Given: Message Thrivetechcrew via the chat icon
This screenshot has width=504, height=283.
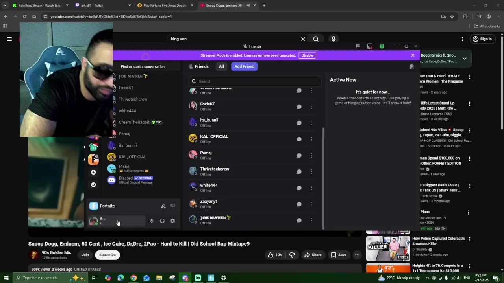Looking at the screenshot, I should pos(299,171).
